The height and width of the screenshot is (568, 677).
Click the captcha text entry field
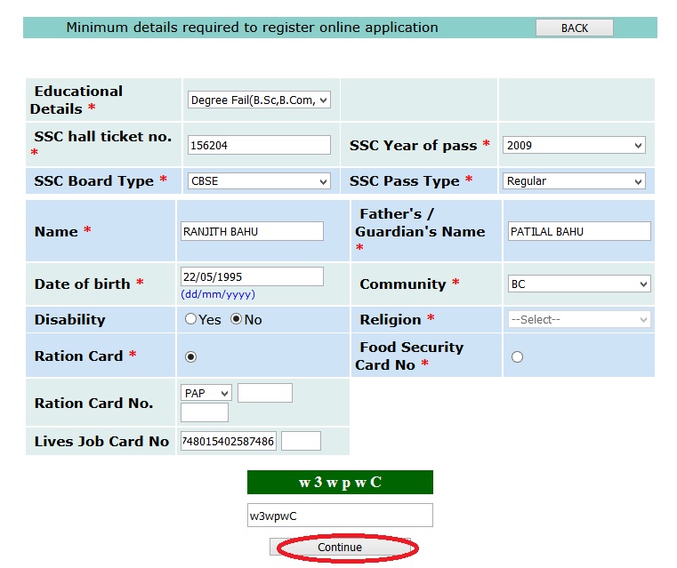tap(340, 516)
